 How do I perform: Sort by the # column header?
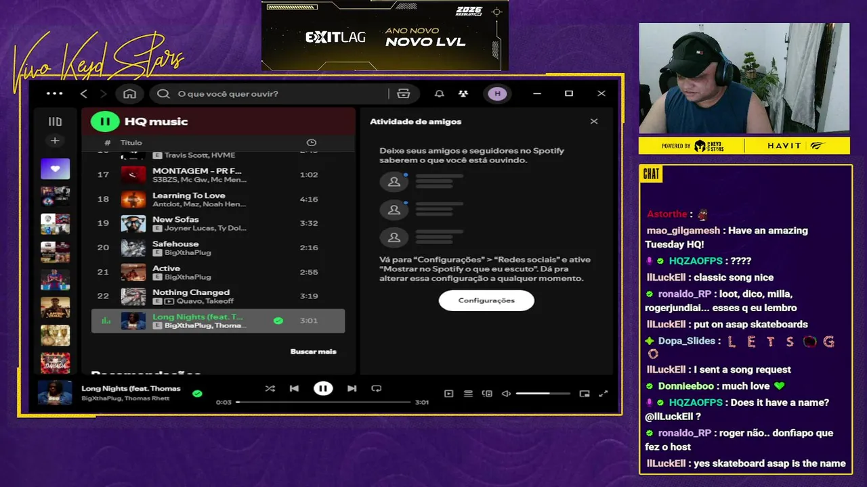pyautogui.click(x=107, y=143)
